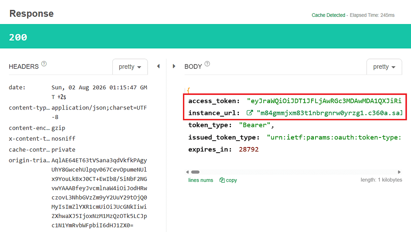Click the scrollbar left arrow in body
The height and width of the screenshot is (232, 411).
coord(187,172)
